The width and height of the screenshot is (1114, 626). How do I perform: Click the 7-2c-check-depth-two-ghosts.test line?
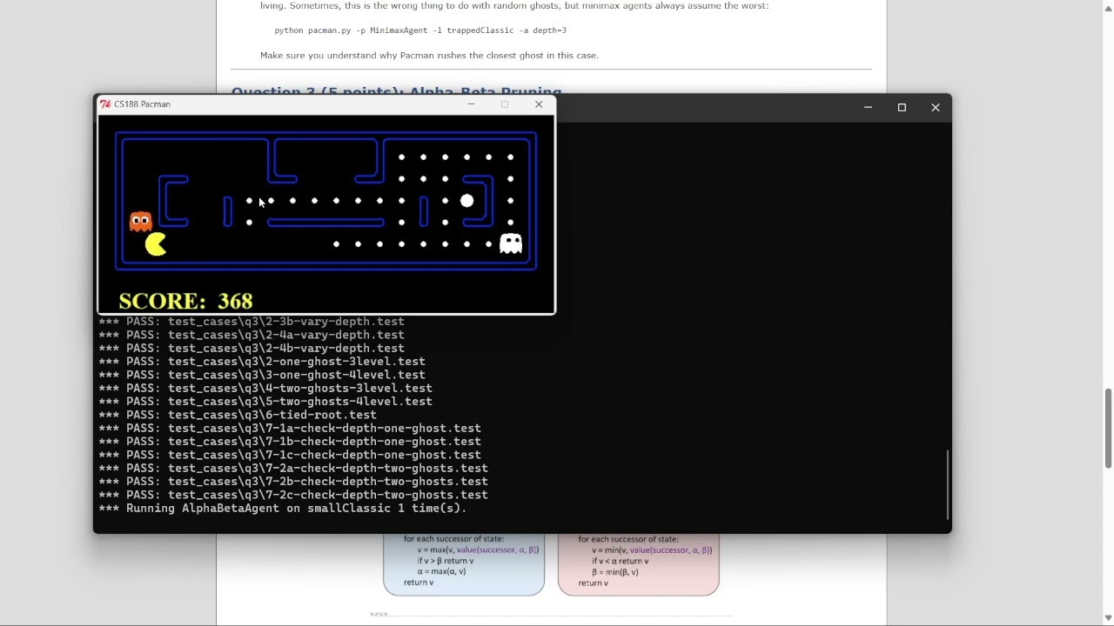(293, 496)
